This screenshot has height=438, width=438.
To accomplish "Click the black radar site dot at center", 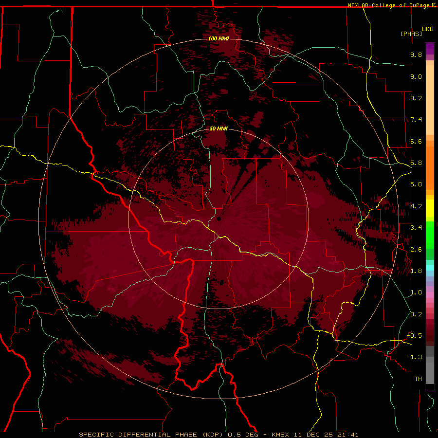I will tap(219, 219).
